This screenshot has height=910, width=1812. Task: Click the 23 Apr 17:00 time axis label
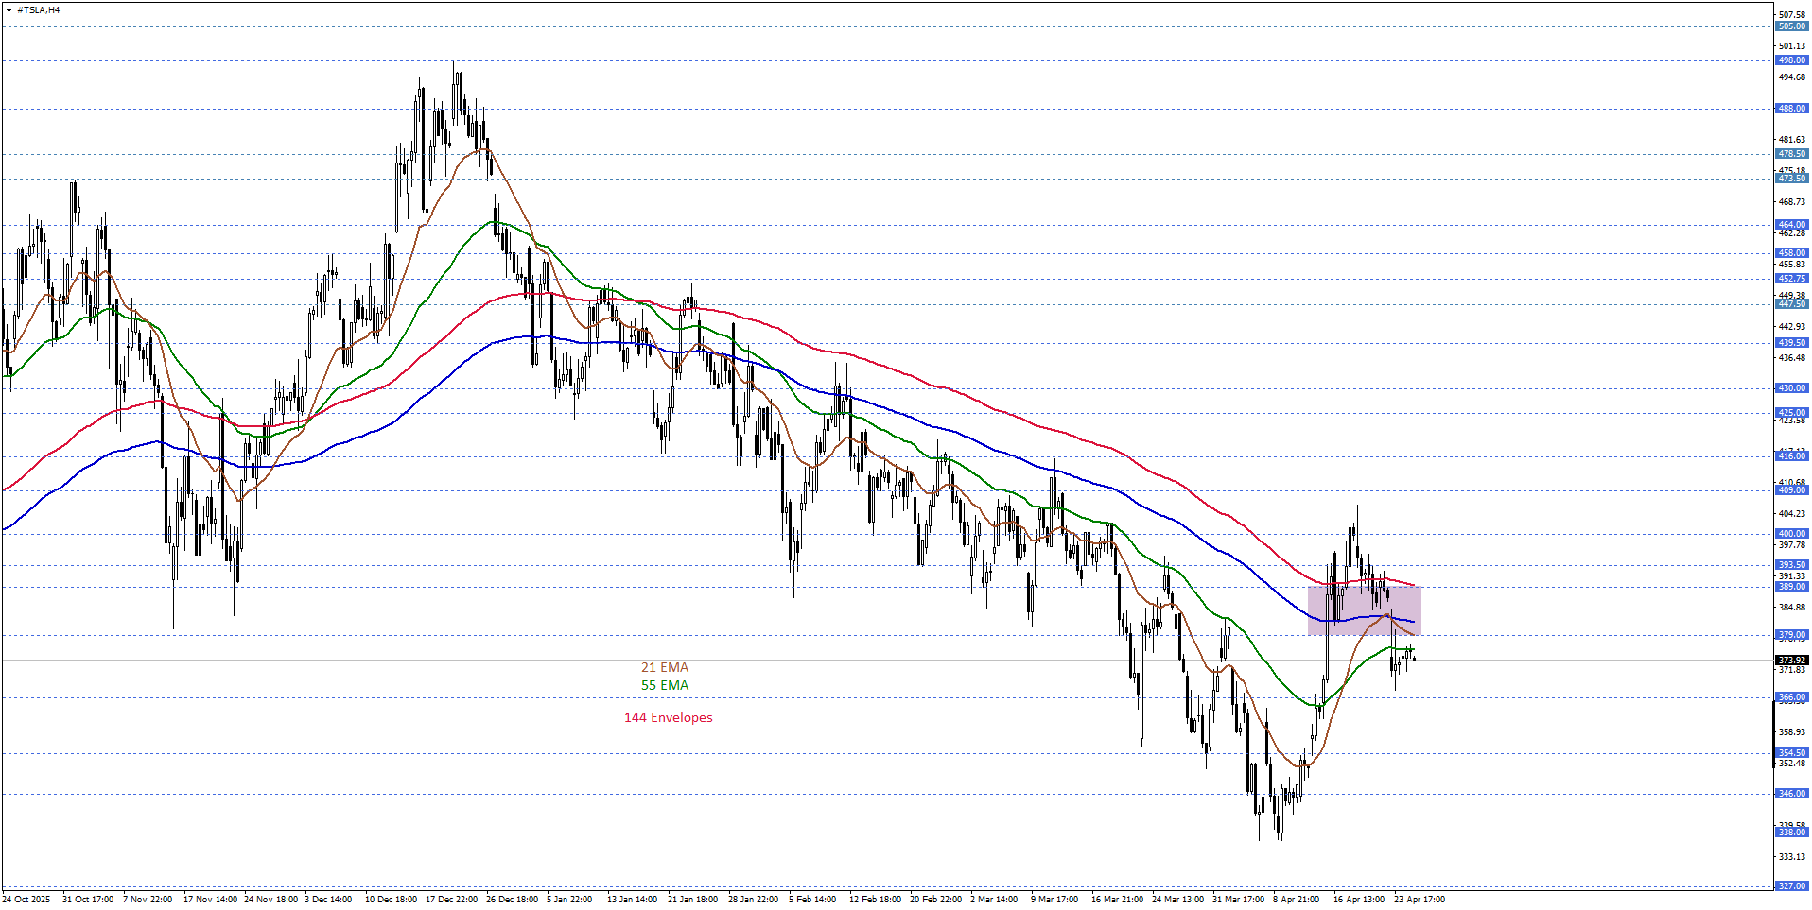point(1419,900)
